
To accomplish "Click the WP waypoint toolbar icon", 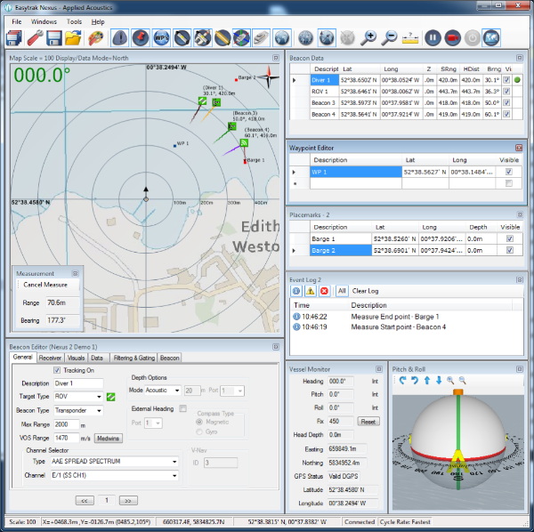I will 161,38.
